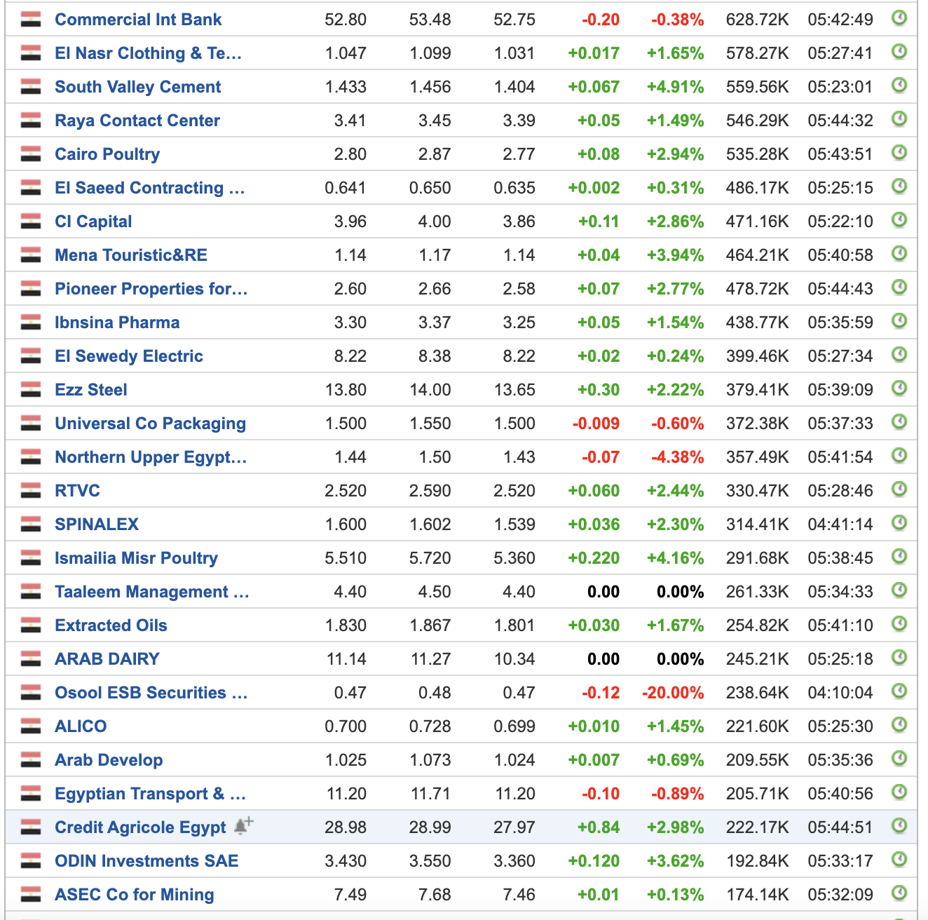928x920 pixels.
Task: Open Ismailia Misr Poultry link
Action: coord(137,558)
